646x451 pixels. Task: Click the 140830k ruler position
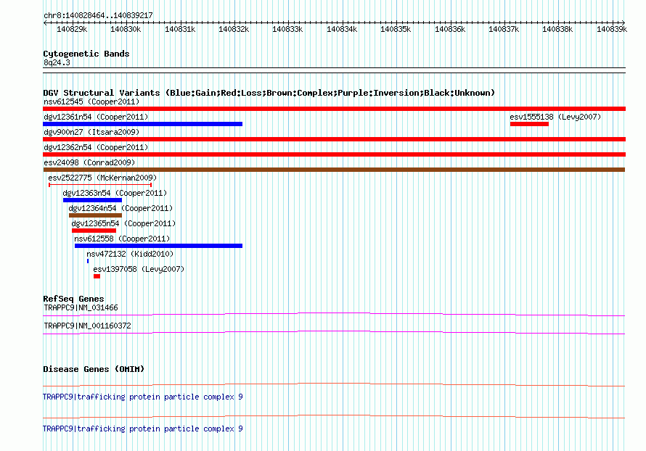[x=126, y=29]
